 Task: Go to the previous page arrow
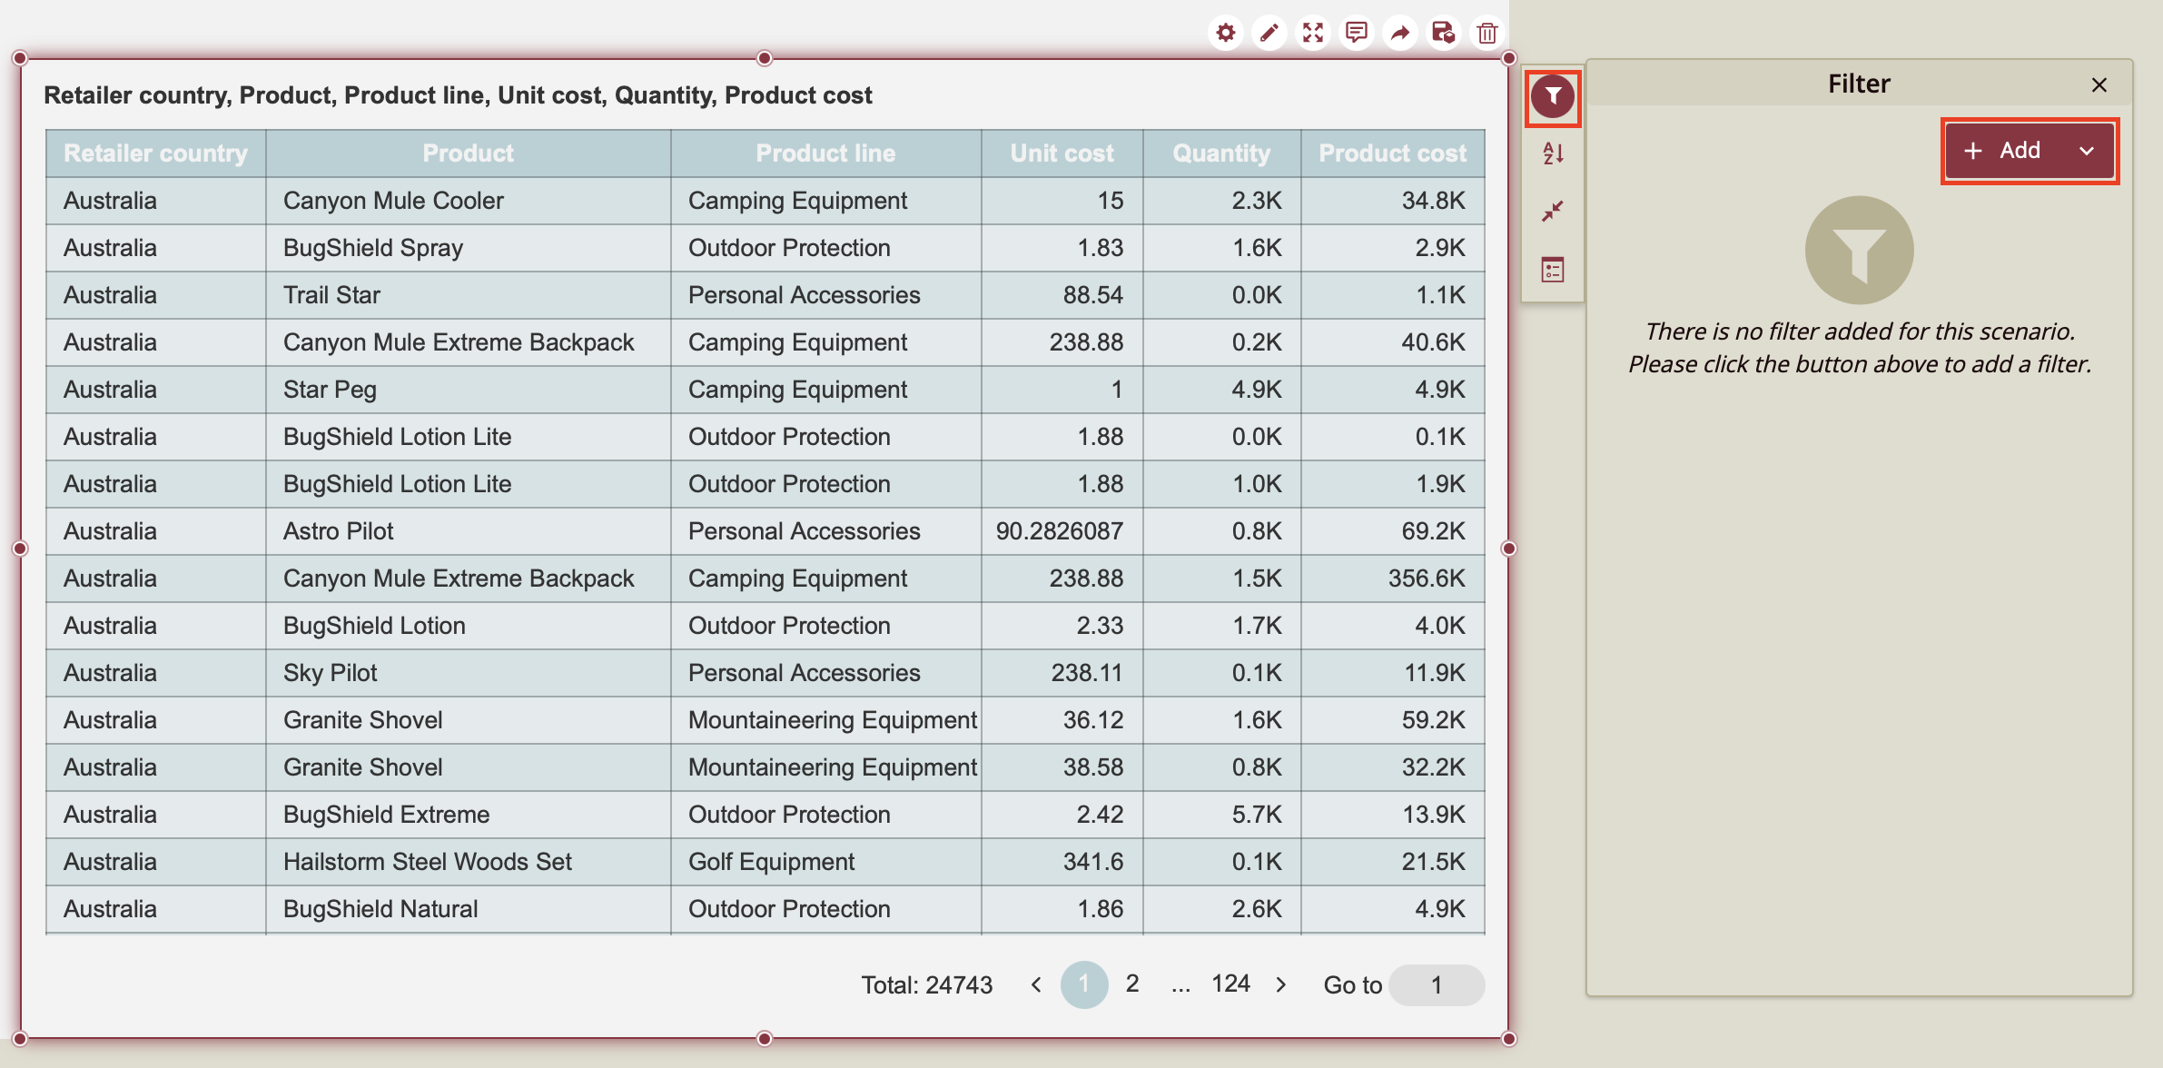click(1036, 985)
